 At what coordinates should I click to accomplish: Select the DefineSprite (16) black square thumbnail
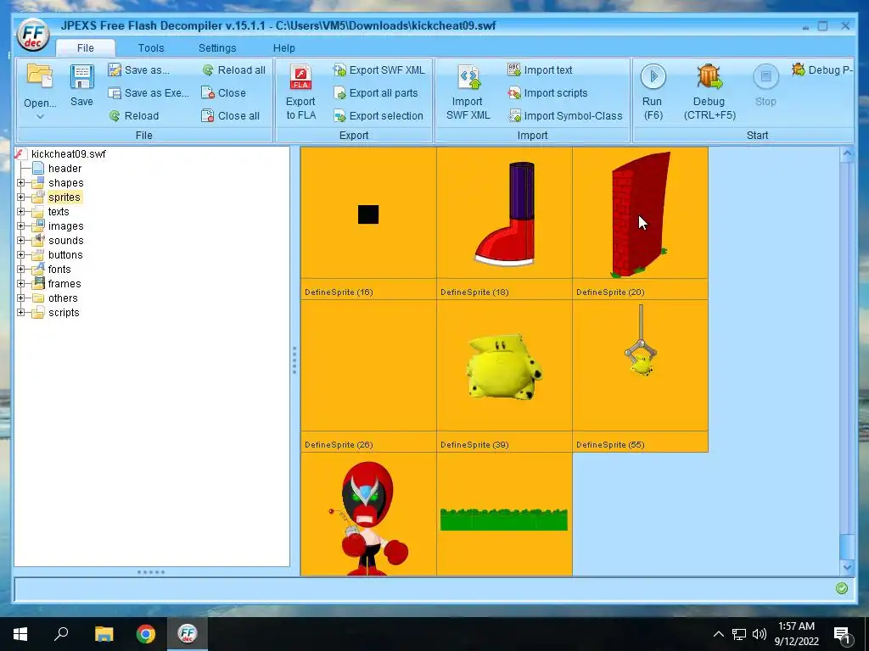368,214
